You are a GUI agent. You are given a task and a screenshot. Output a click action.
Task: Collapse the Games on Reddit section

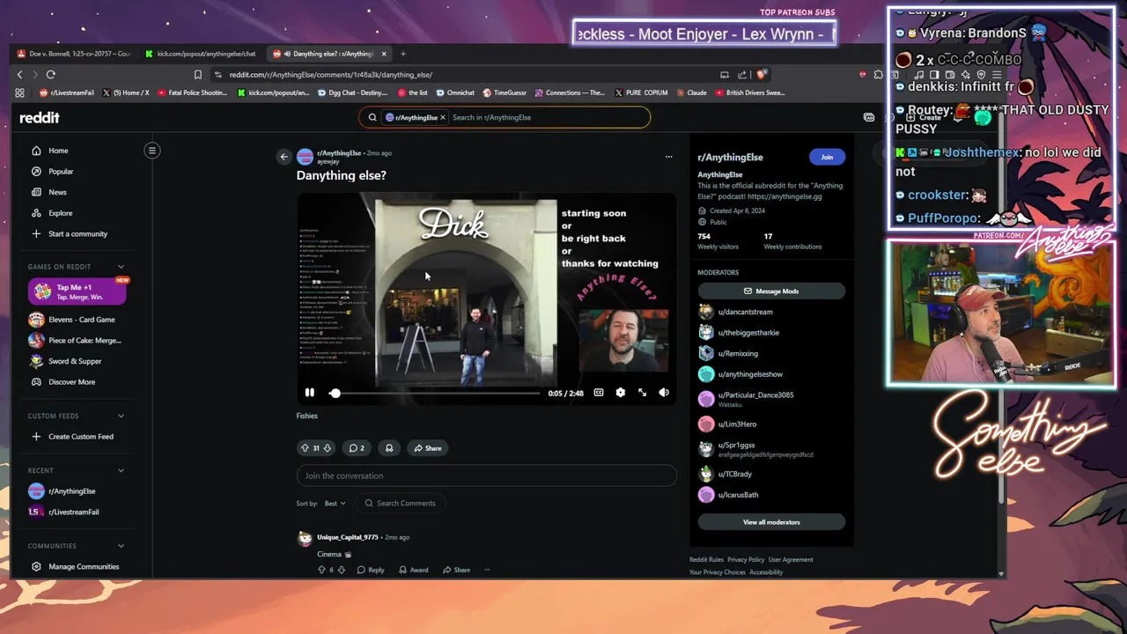(121, 267)
